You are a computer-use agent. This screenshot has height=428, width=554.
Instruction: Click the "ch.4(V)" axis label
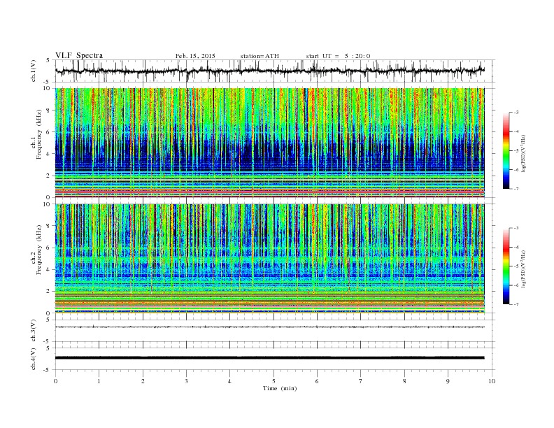point(34,359)
